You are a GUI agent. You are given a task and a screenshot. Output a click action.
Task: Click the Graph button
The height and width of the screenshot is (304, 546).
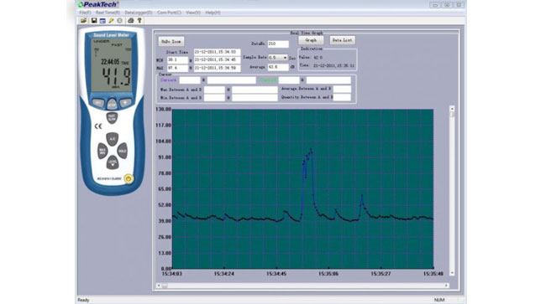pyautogui.click(x=311, y=40)
